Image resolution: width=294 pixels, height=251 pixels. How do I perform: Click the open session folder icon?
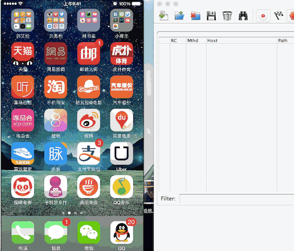click(x=180, y=15)
